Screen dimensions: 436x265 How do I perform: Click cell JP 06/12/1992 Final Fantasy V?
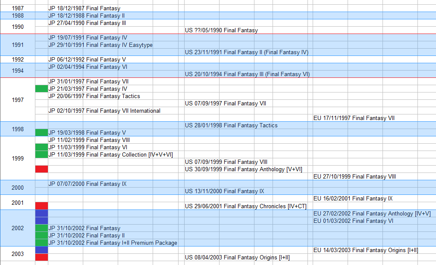coord(87,59)
